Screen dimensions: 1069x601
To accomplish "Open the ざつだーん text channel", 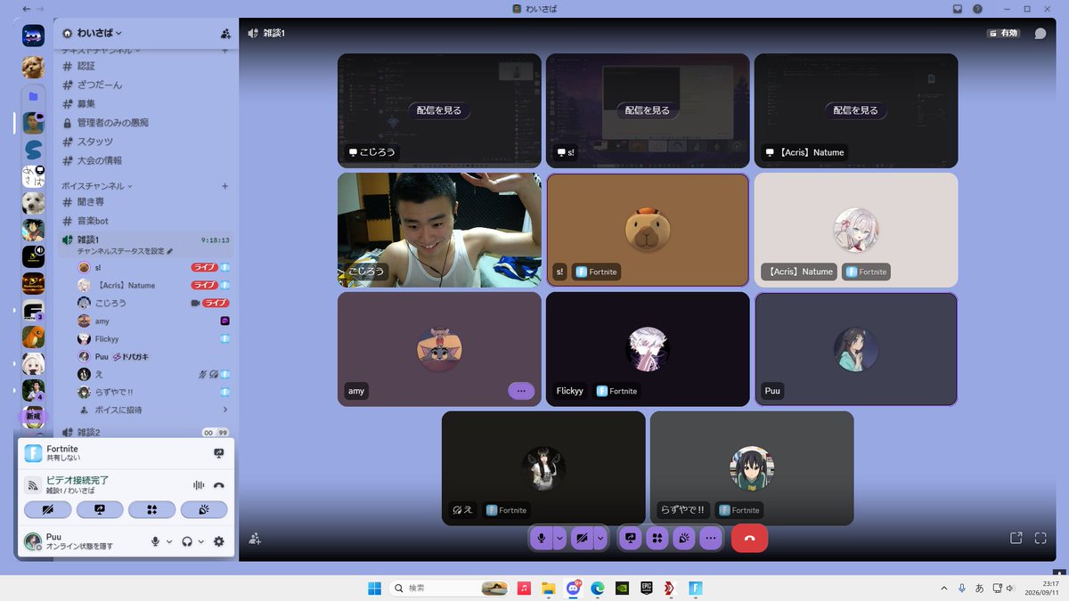I will click(145, 85).
